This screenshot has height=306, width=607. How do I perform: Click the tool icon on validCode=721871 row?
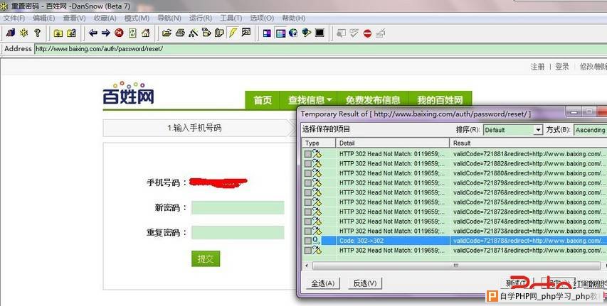pos(317,250)
